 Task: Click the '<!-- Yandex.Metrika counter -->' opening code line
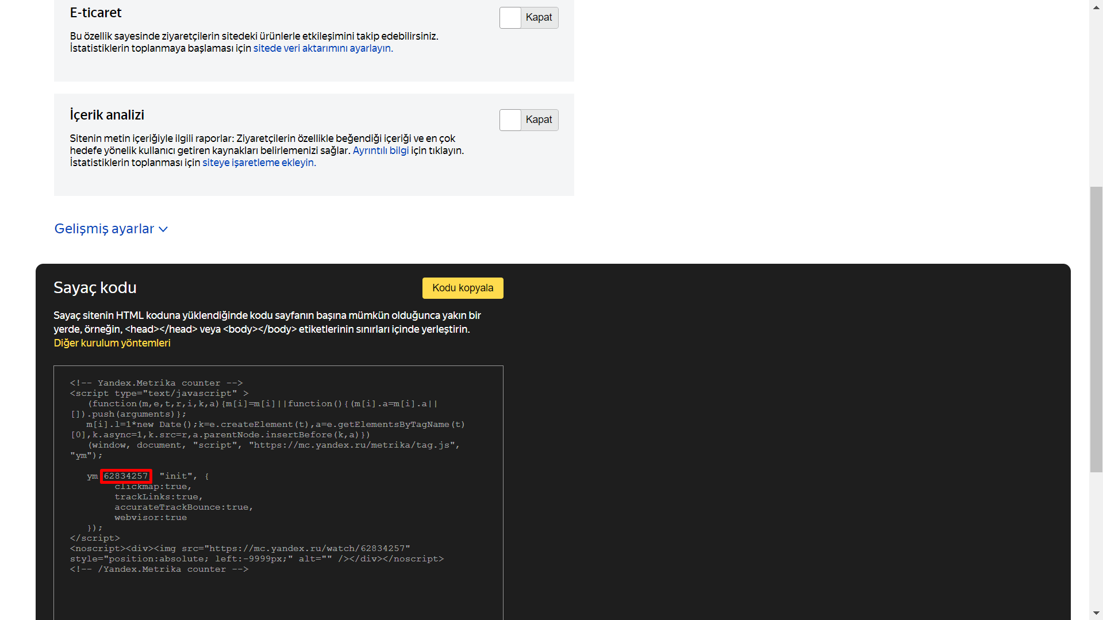tap(156, 383)
